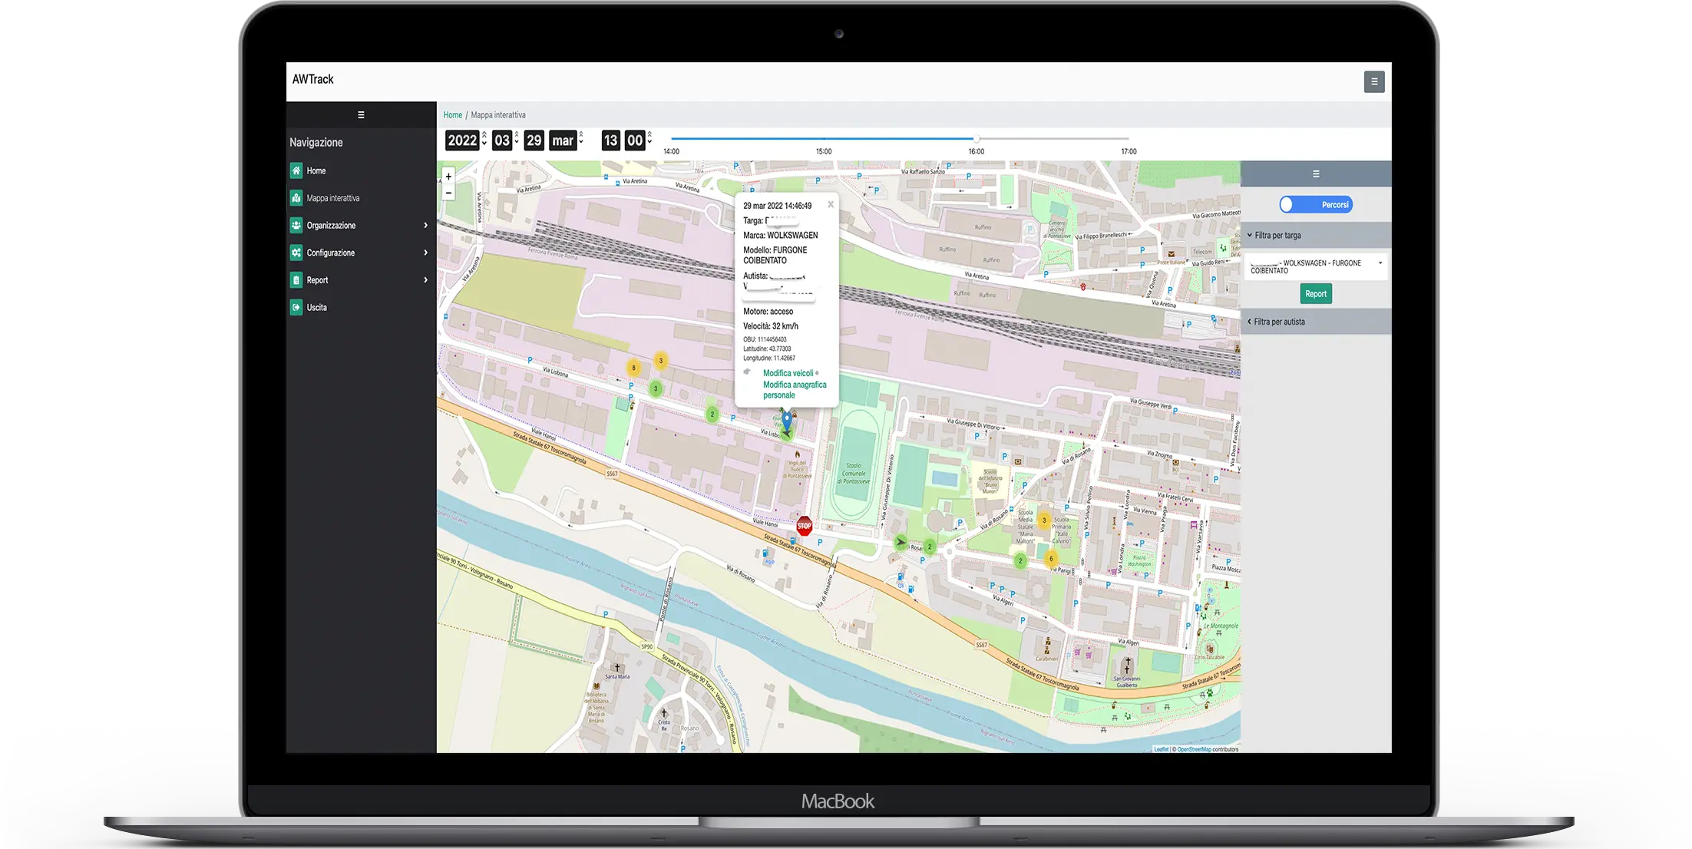Toggle the right filter panel hamburger
The image size is (1692, 849).
1316,174
